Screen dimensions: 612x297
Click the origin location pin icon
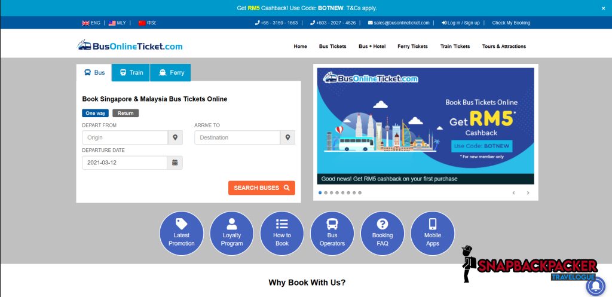point(175,137)
